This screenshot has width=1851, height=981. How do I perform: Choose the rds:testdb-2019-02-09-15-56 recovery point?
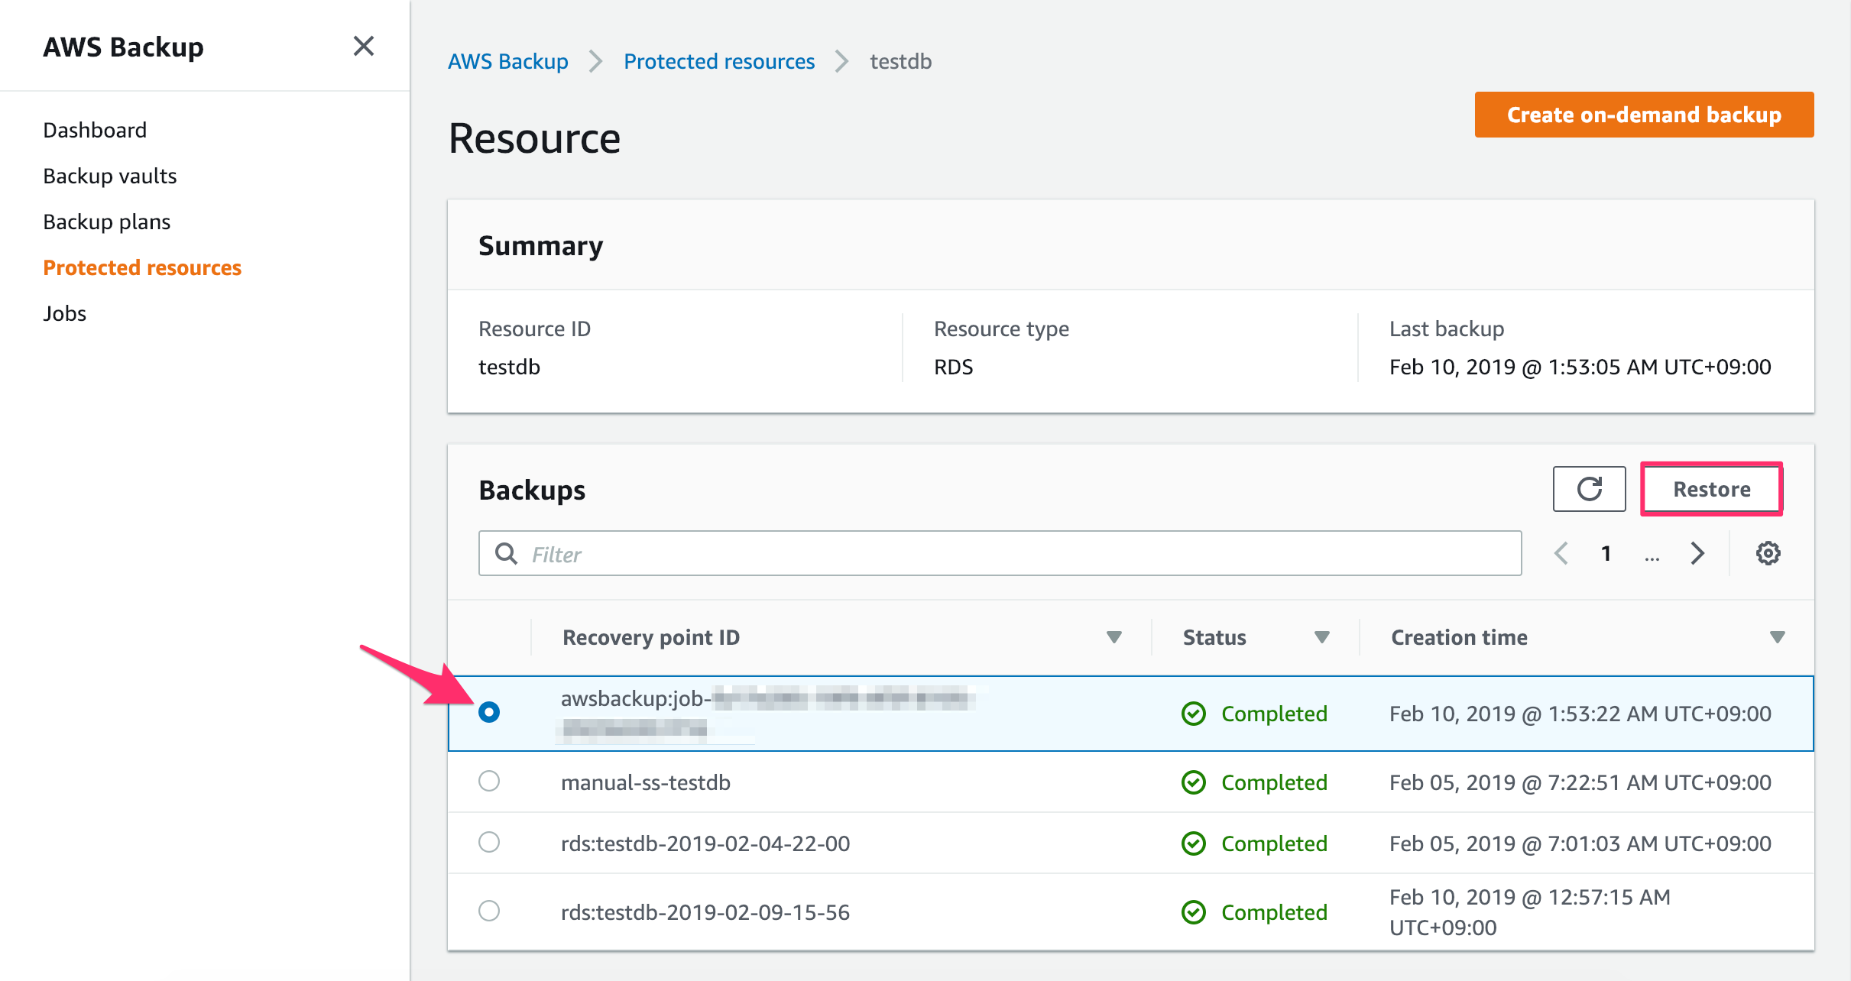pyautogui.click(x=489, y=911)
